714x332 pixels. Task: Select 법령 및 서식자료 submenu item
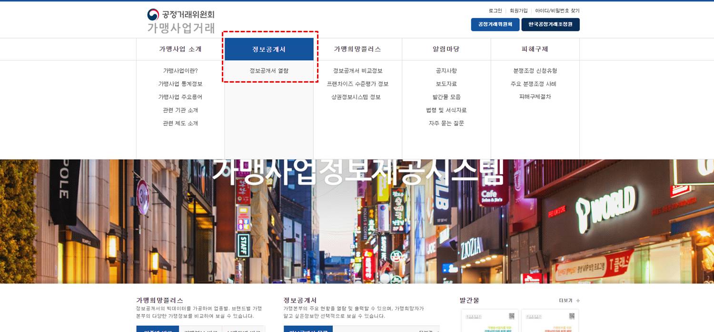point(446,110)
